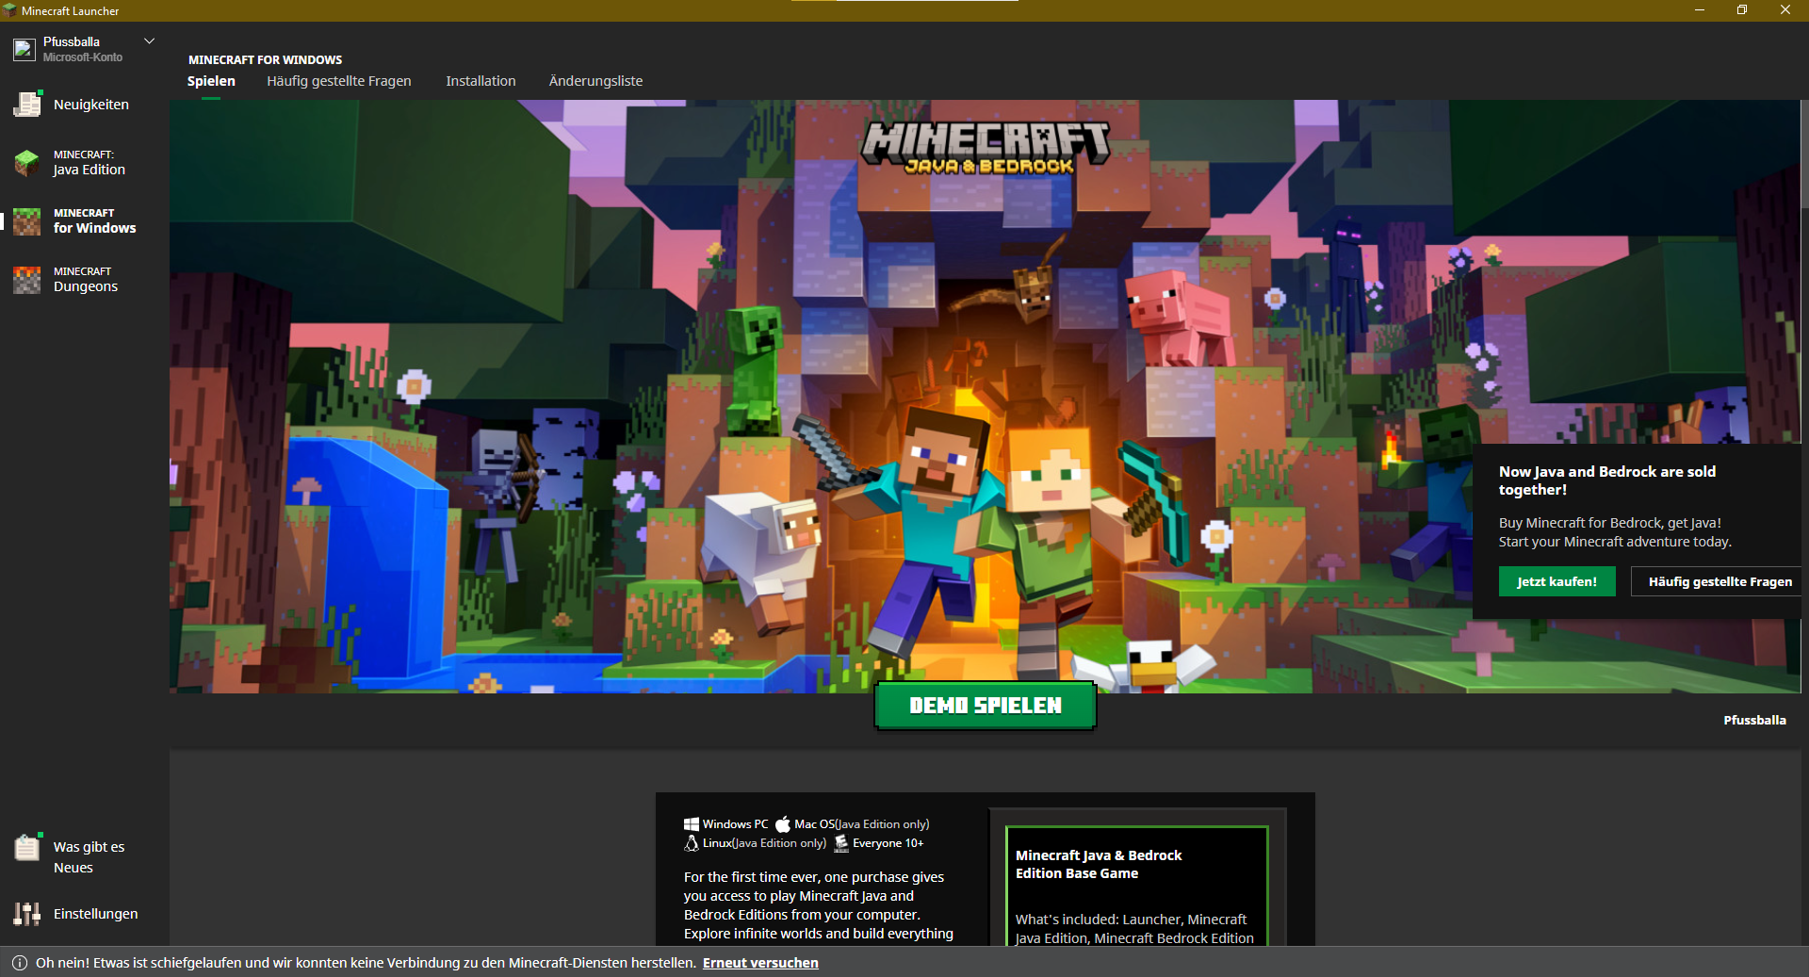Switch to the Spielen tab
Image resolution: width=1809 pixels, height=977 pixels.
(x=211, y=81)
